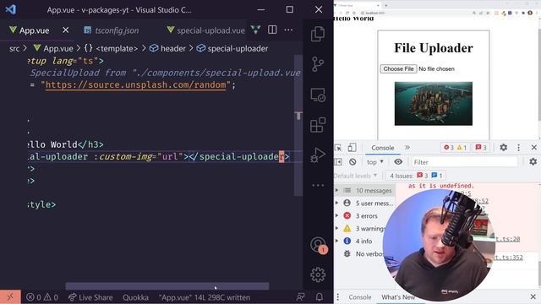541x304 pixels.
Task: Open the Run and Debug view
Action: point(318,155)
